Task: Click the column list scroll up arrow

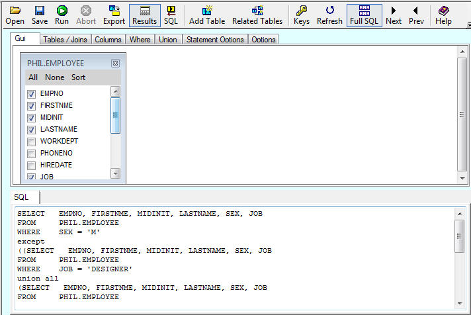Action: point(115,91)
